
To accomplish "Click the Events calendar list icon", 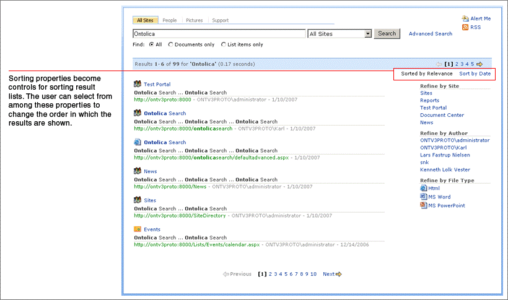I will pyautogui.click(x=138, y=229).
